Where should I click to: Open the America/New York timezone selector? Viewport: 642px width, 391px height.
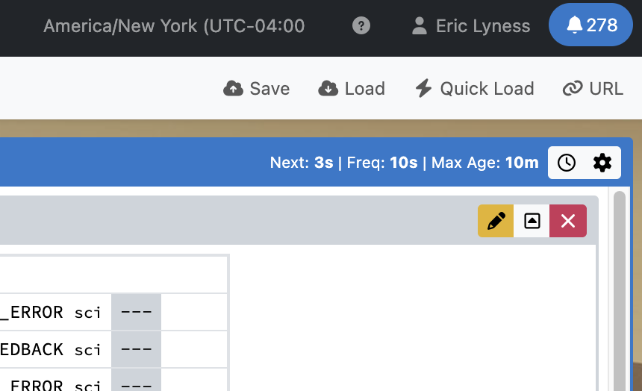tap(174, 26)
